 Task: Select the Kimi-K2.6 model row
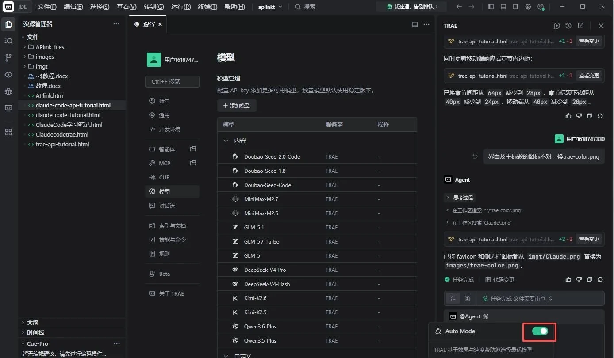point(317,298)
